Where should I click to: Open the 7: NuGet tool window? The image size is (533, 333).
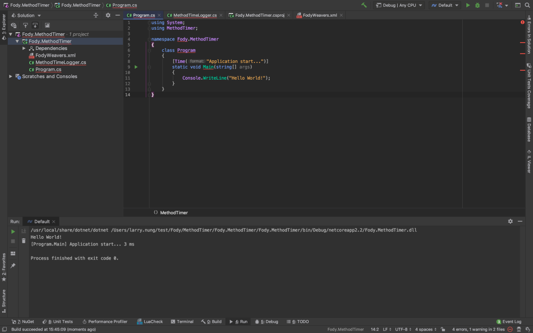click(x=23, y=322)
